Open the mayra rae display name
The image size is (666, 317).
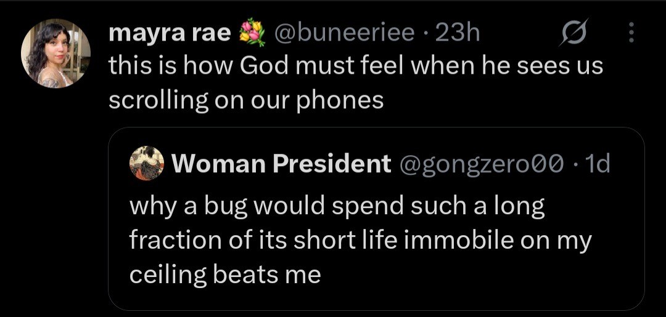[x=170, y=33]
